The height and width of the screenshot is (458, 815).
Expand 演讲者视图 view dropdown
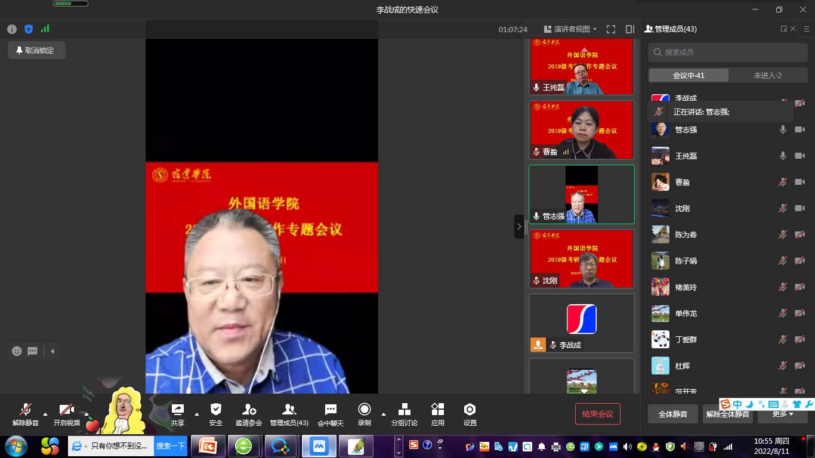(570, 29)
